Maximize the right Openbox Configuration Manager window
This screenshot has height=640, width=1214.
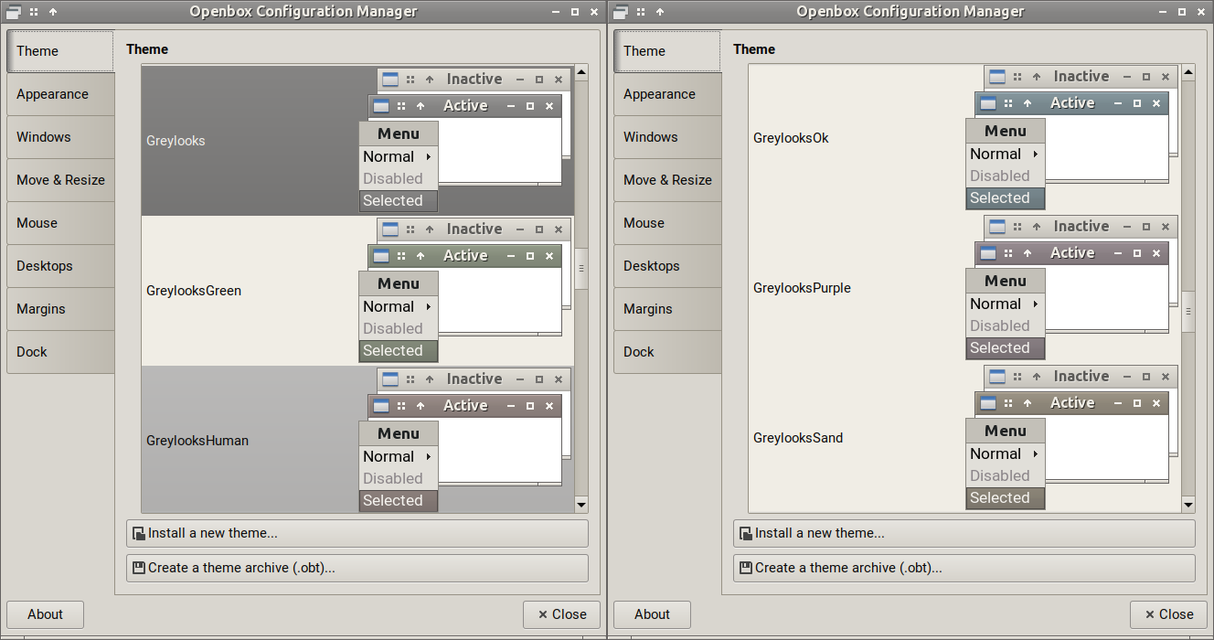point(1181,12)
